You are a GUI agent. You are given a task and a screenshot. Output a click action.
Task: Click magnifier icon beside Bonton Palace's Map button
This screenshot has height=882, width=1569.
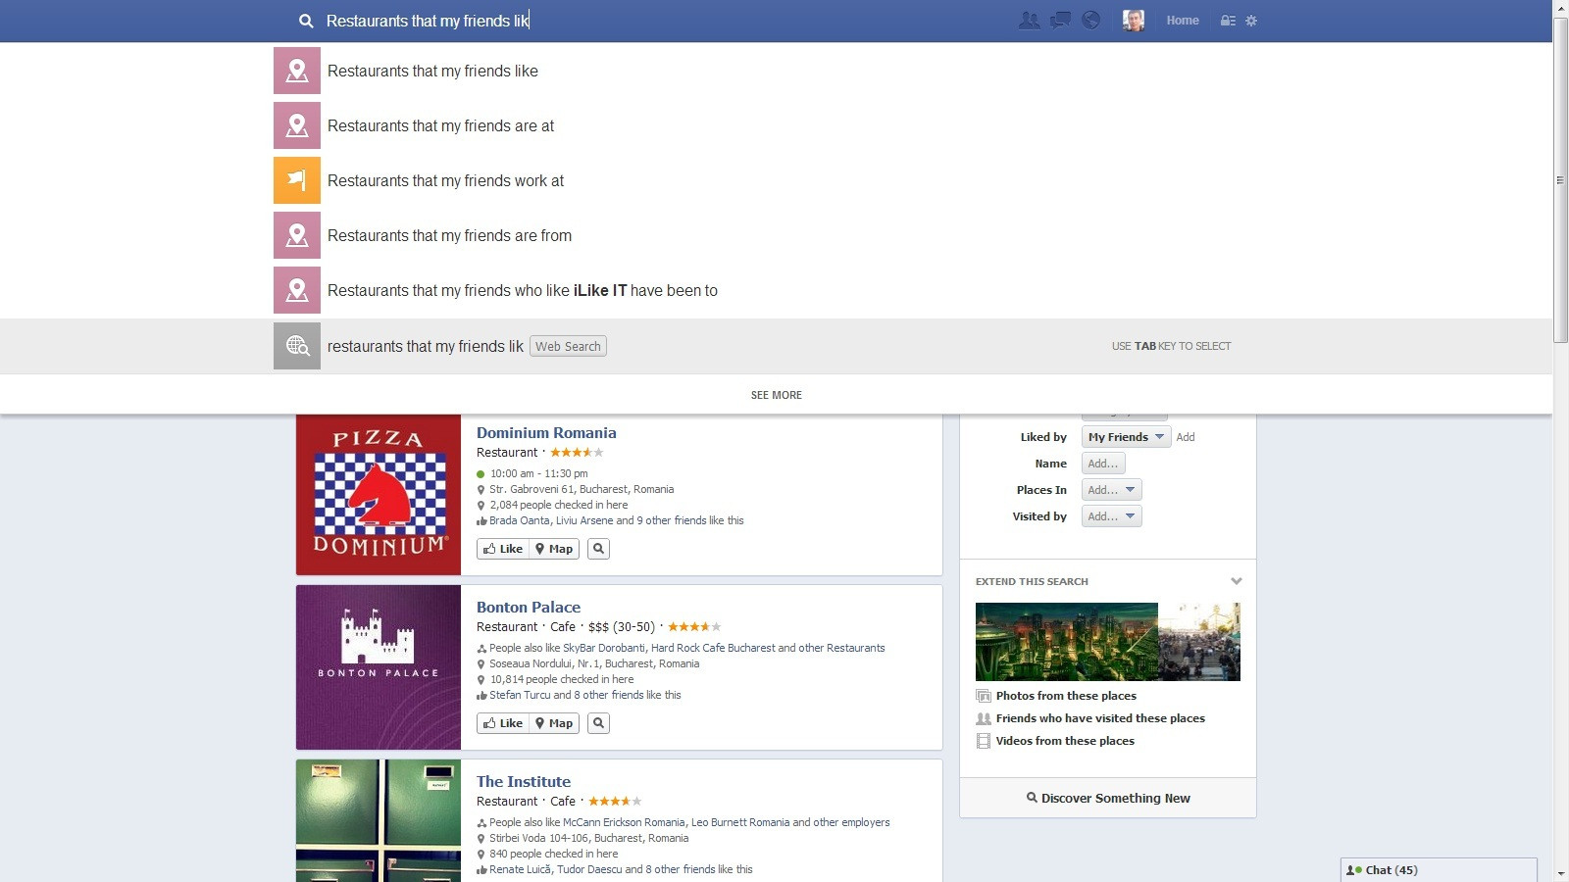pyautogui.click(x=598, y=723)
